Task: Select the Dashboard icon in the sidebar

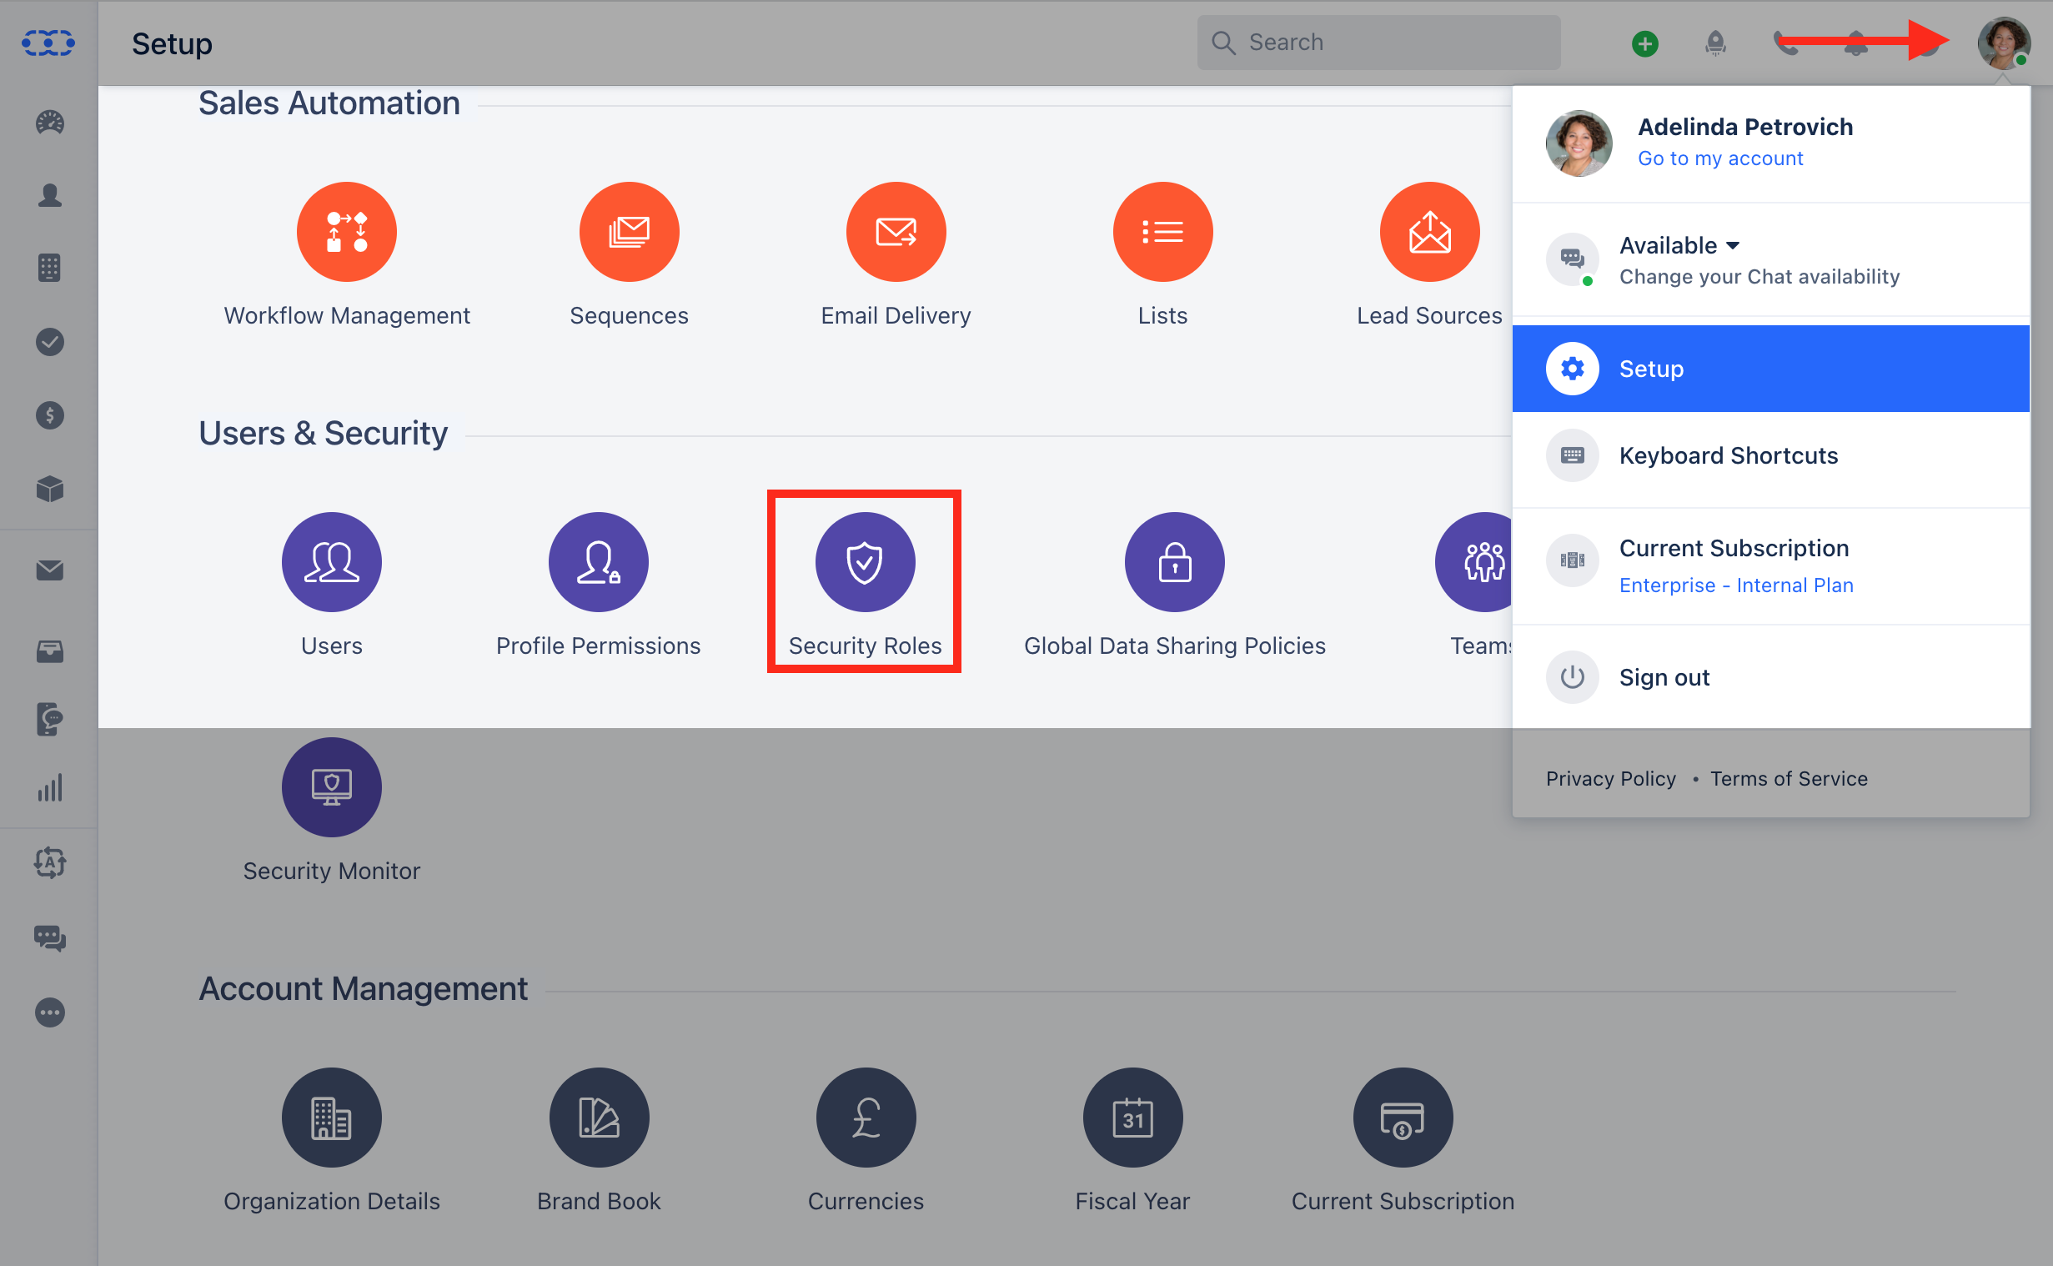Action: coord(49,123)
